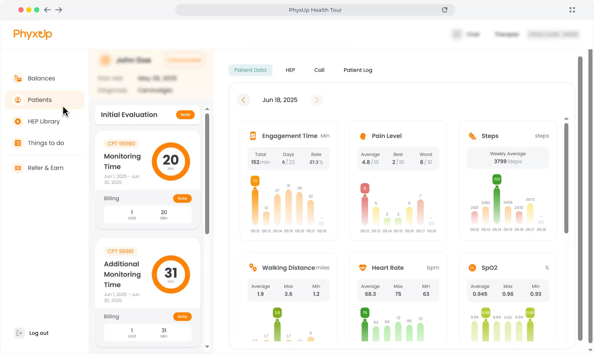The height and width of the screenshot is (354, 594).
Task: Open the Note for Initial Evaluation
Action: point(185,115)
